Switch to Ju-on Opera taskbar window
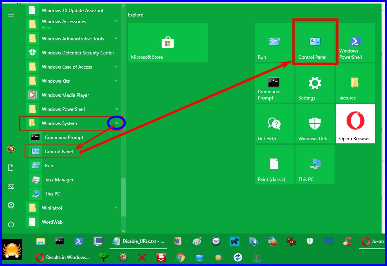The width and height of the screenshot is (387, 266). [372, 241]
